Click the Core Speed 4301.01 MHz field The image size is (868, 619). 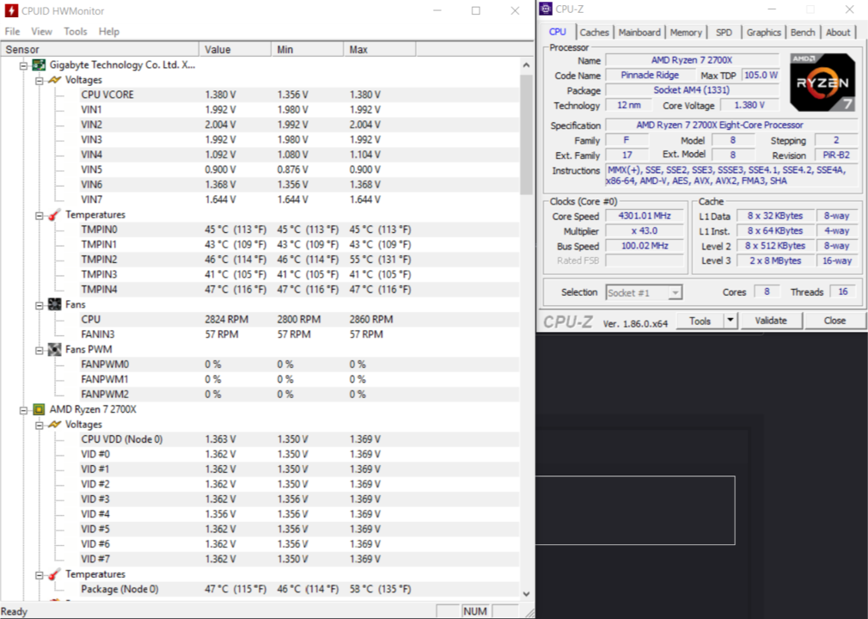pos(645,216)
